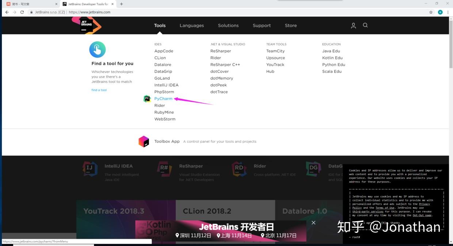Click the Datalore link

163,65
